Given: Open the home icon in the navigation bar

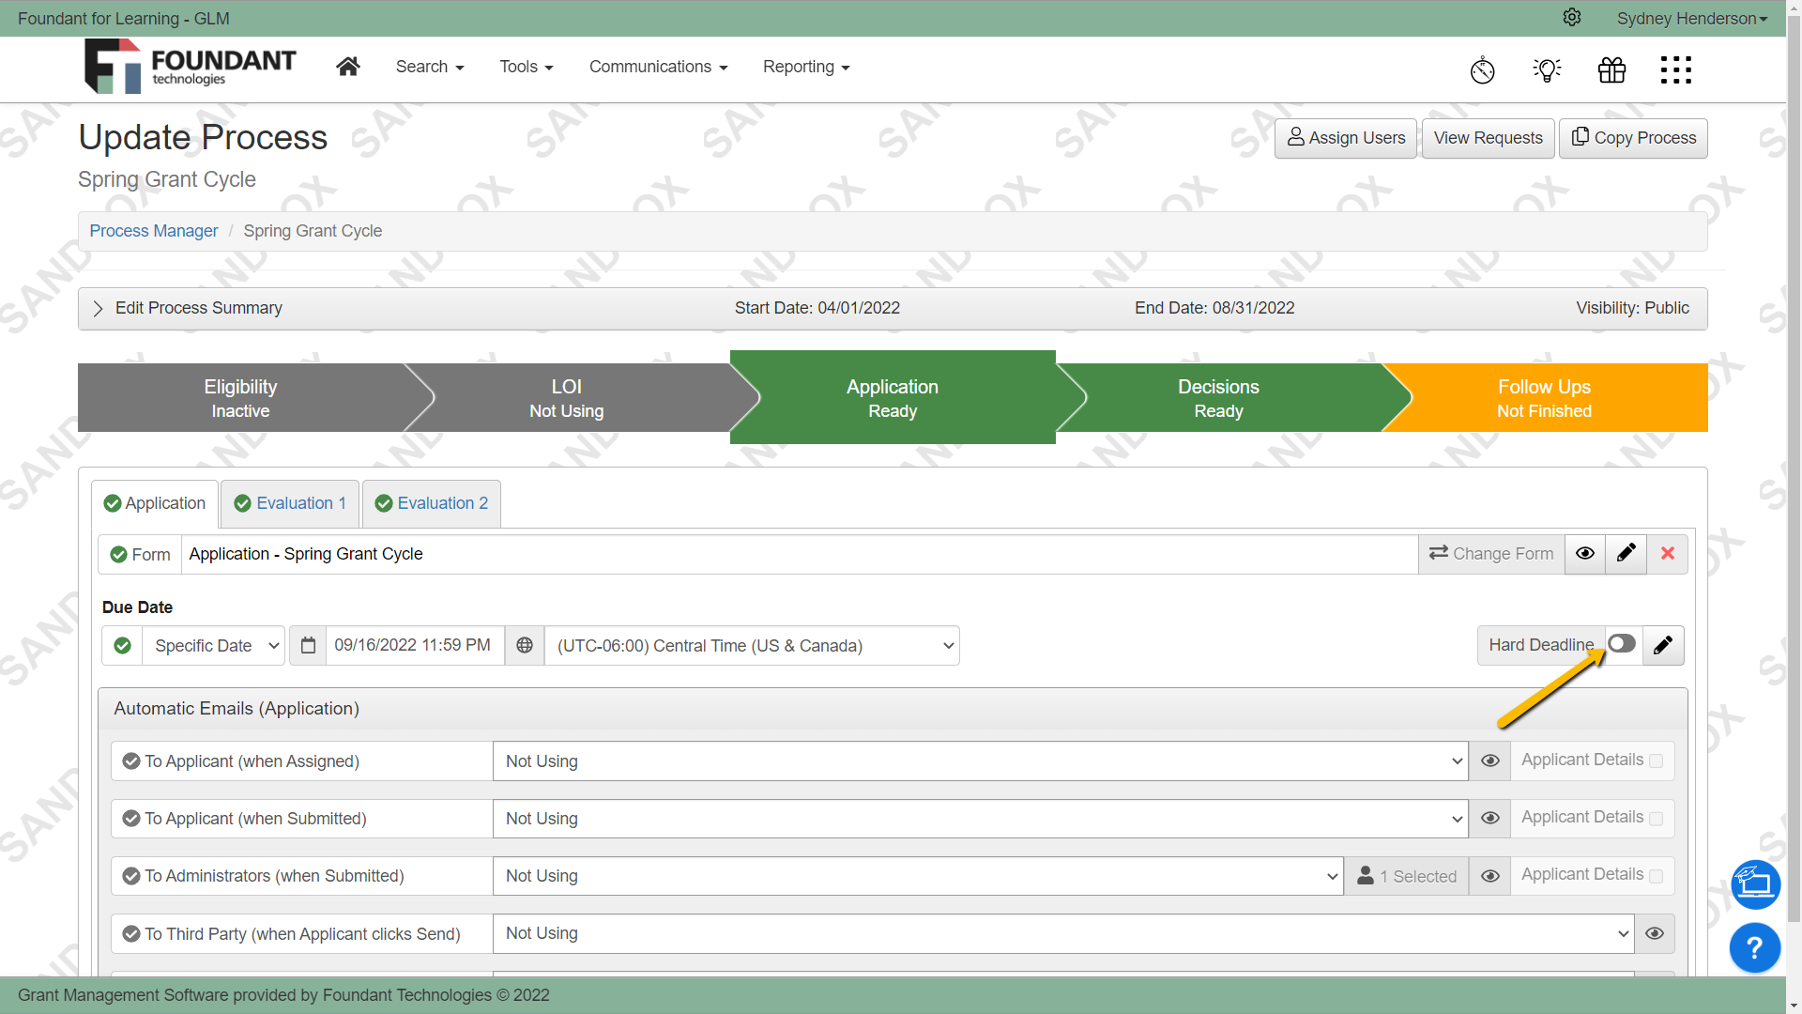Looking at the screenshot, I should pyautogui.click(x=347, y=66).
